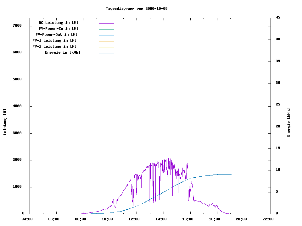The height and width of the screenshot is (226, 302).
Task: Click the vertical "Energie [kWh]" axis title
Action: coord(288,122)
